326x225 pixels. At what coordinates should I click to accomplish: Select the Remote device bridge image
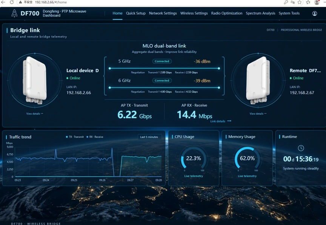click(258, 80)
